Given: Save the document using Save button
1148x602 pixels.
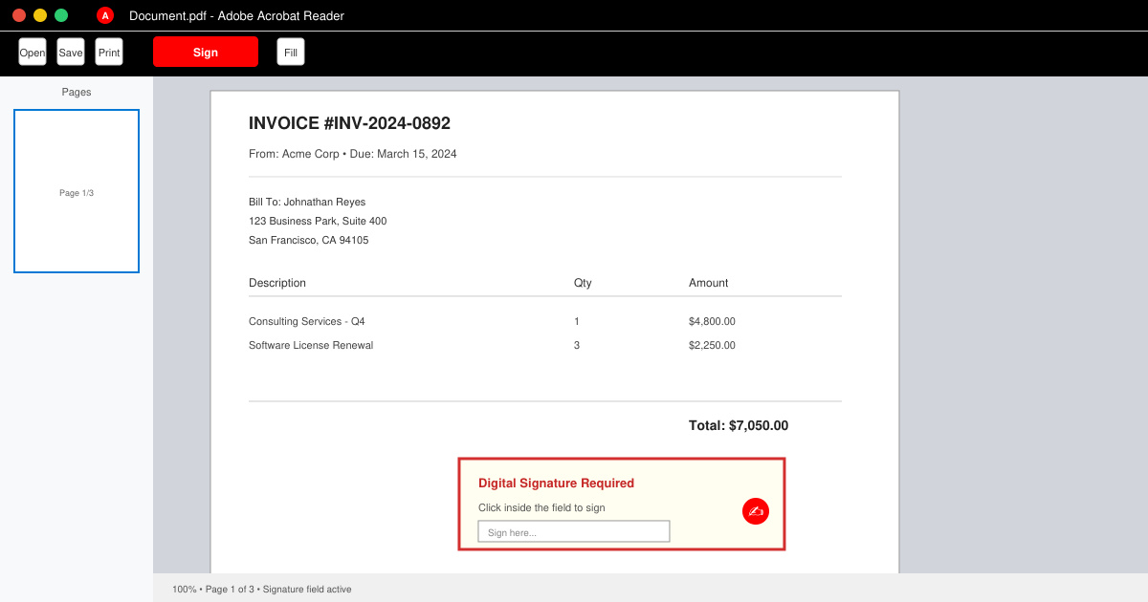Looking at the screenshot, I should point(71,53).
